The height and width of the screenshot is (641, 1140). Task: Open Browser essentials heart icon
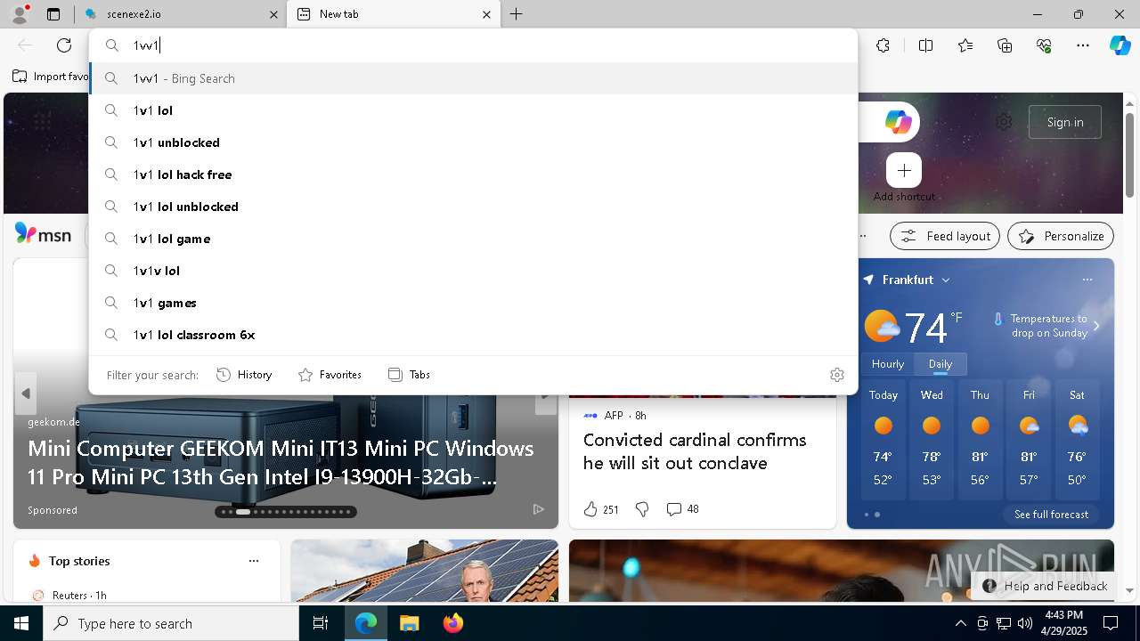click(x=1045, y=45)
